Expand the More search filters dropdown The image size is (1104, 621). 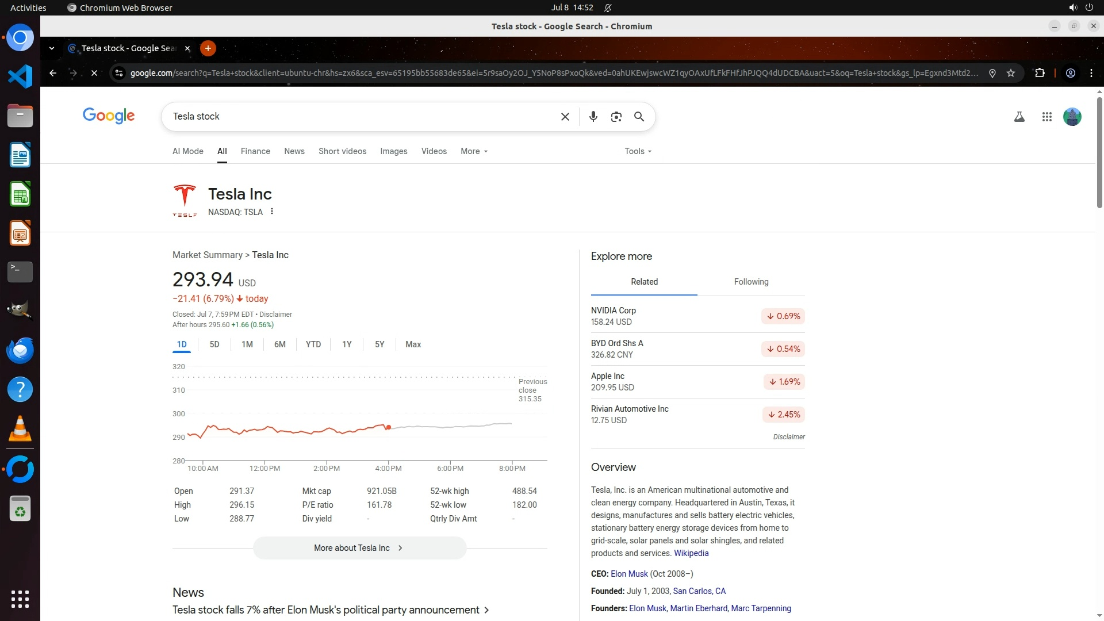pyautogui.click(x=474, y=151)
